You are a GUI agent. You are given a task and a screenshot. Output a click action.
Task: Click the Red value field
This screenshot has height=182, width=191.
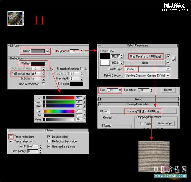pos(79,98)
